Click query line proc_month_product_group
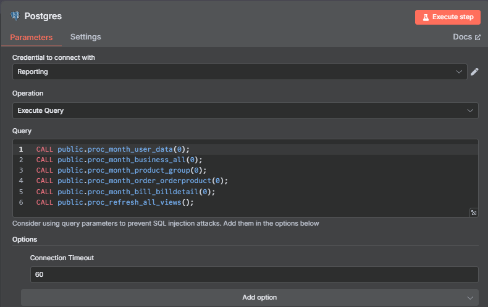 point(121,171)
